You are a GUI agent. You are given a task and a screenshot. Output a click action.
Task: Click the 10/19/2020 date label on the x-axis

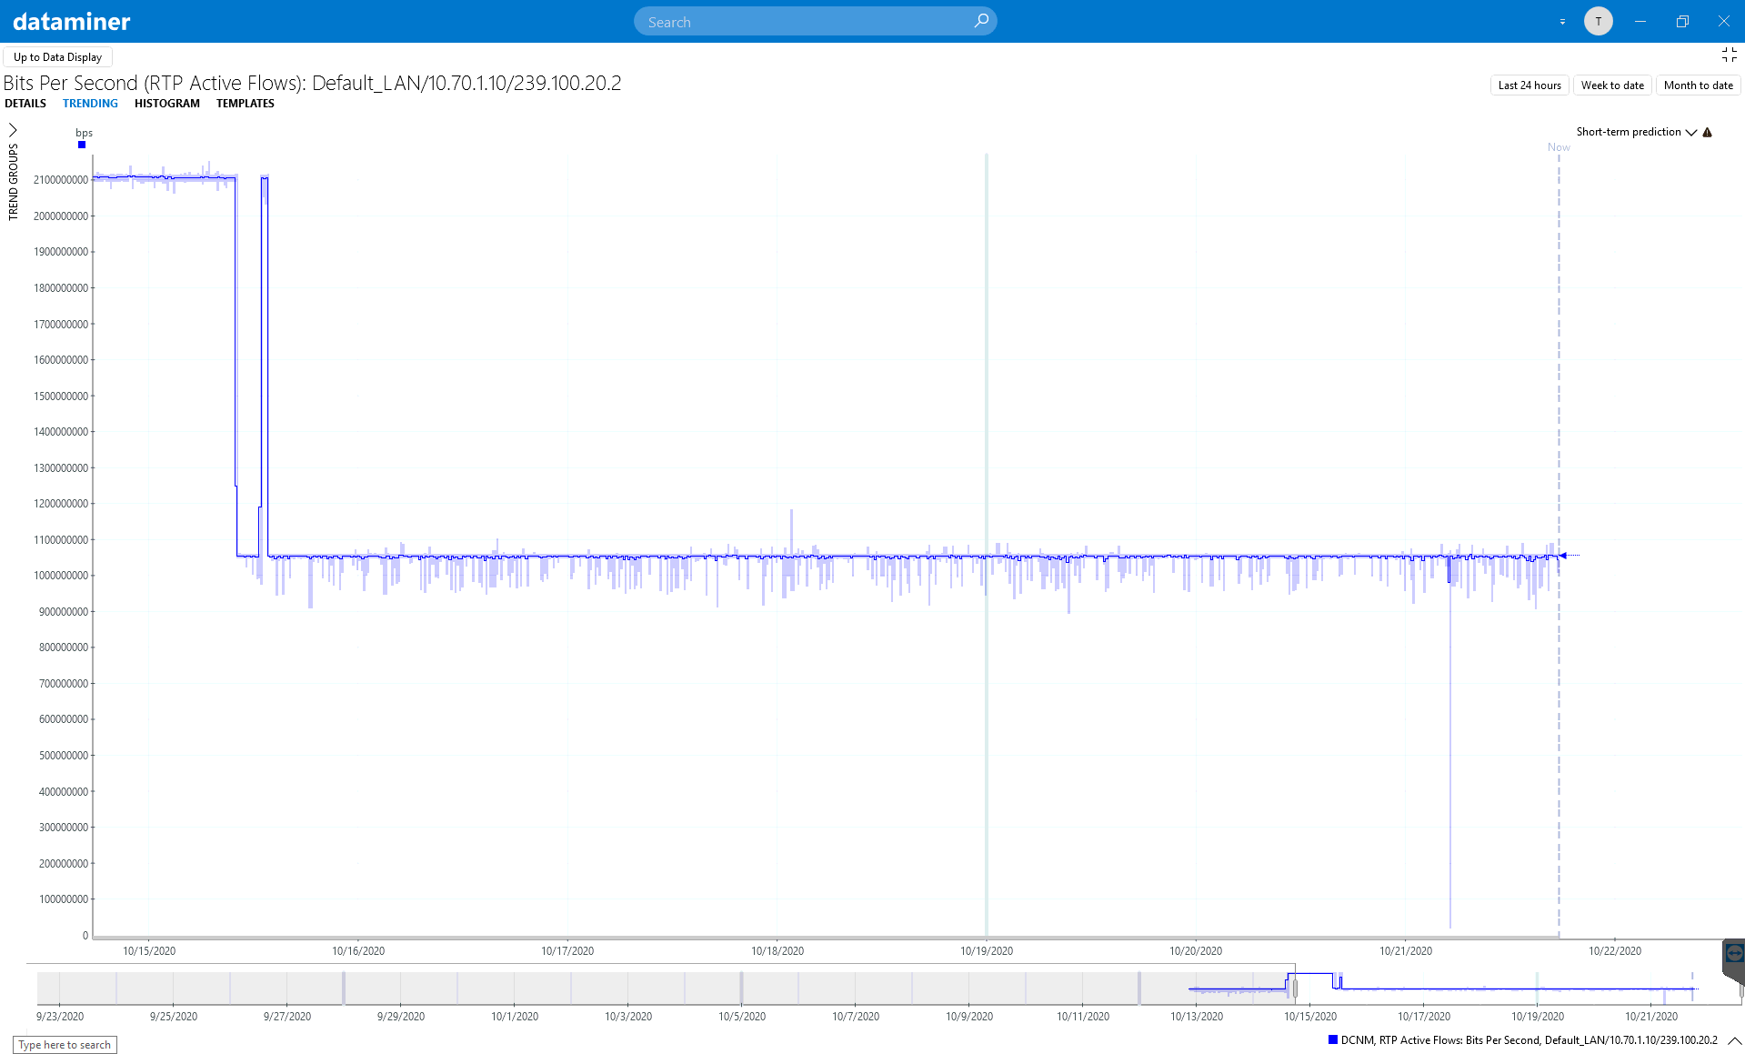pyautogui.click(x=986, y=951)
